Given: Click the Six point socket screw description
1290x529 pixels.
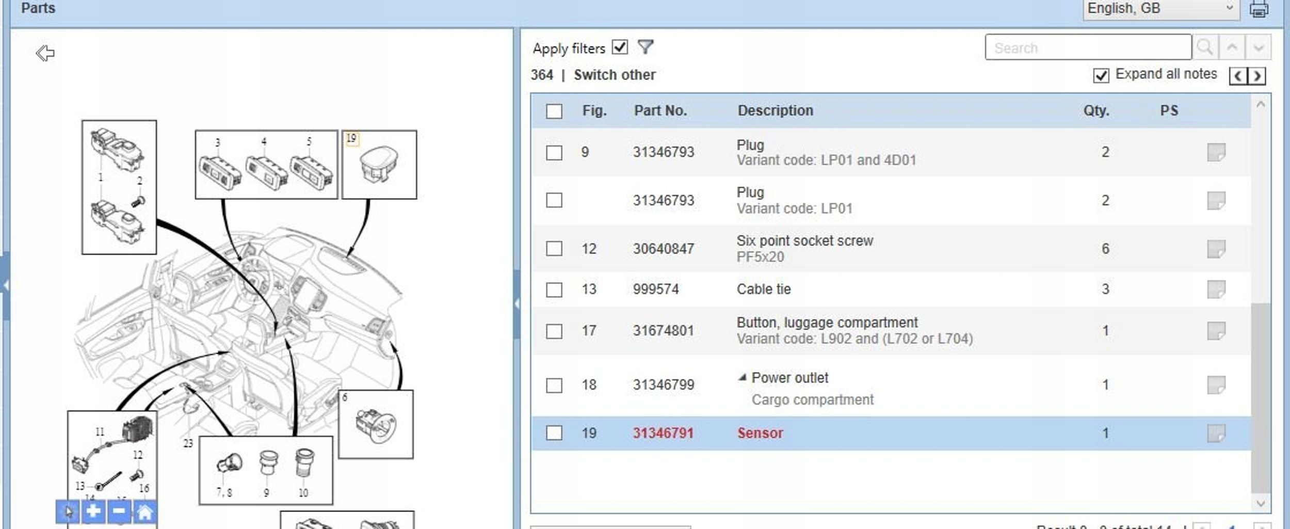Looking at the screenshot, I should point(805,241).
